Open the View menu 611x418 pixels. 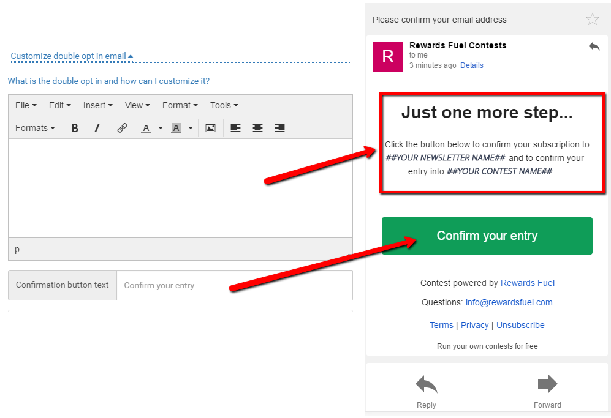(x=137, y=105)
